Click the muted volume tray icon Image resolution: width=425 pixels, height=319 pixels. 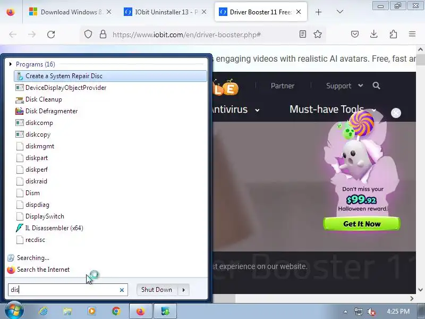point(371,312)
